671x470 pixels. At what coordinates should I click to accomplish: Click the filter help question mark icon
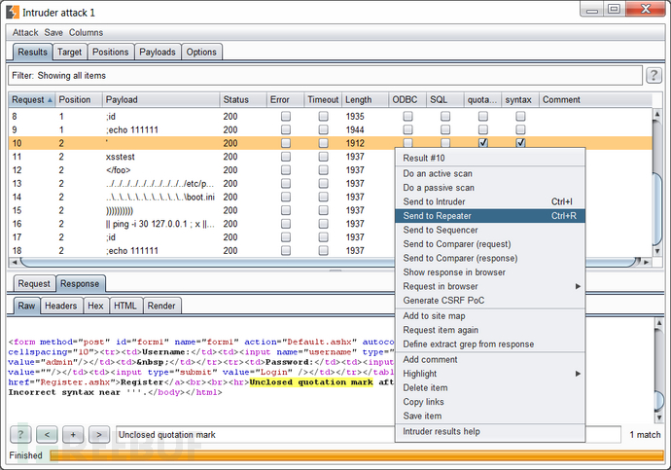coord(653,76)
